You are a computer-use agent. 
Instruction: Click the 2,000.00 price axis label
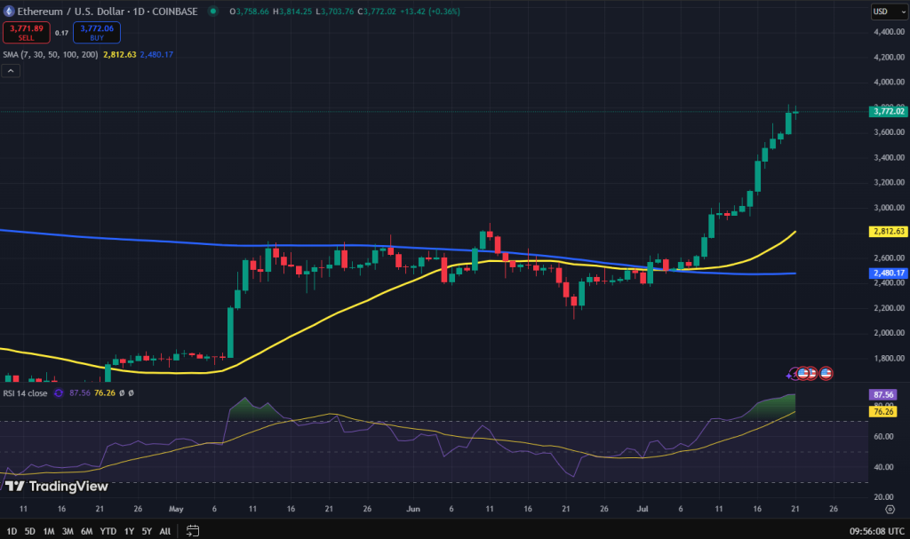coord(889,333)
